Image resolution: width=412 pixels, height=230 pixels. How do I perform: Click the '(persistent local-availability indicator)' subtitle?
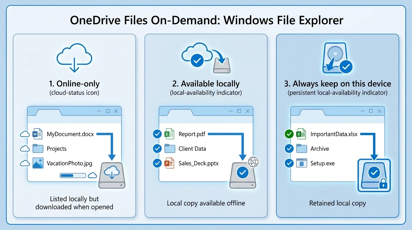pos(337,93)
